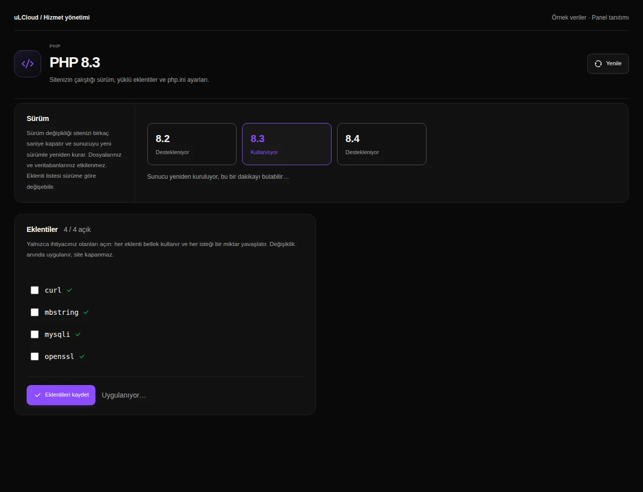Click the PHP code brackets icon
Image resolution: width=643 pixels, height=492 pixels.
(x=28, y=64)
